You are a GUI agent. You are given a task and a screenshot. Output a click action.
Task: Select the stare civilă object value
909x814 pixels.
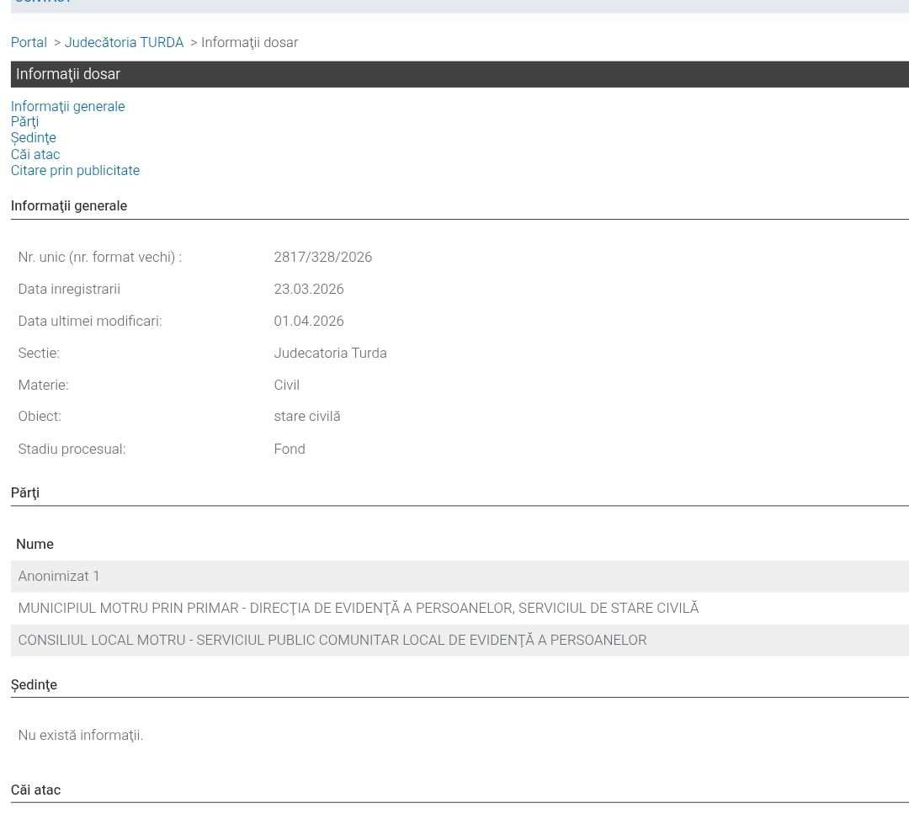306,416
